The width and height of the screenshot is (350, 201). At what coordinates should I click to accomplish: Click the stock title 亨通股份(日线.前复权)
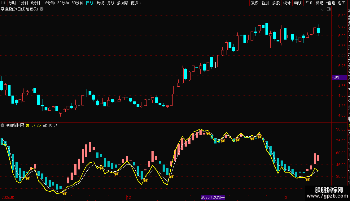(20, 9)
